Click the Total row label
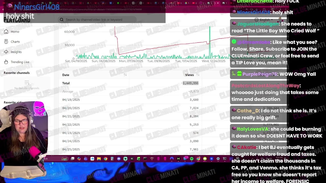 tap(66, 83)
